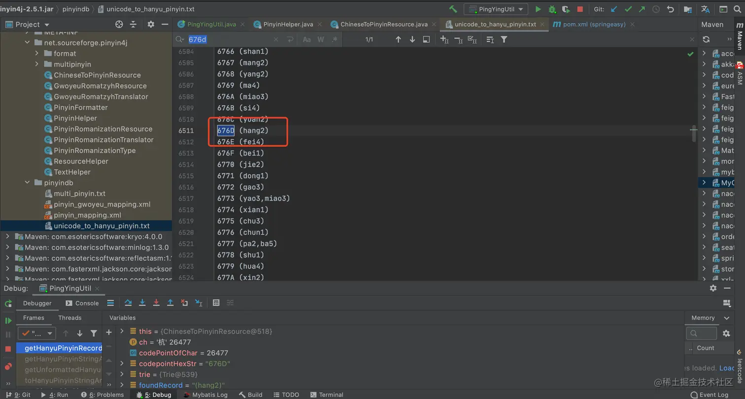Resume the program in Debug panel
Viewport: 745px width, 399px height.
[x=8, y=320]
